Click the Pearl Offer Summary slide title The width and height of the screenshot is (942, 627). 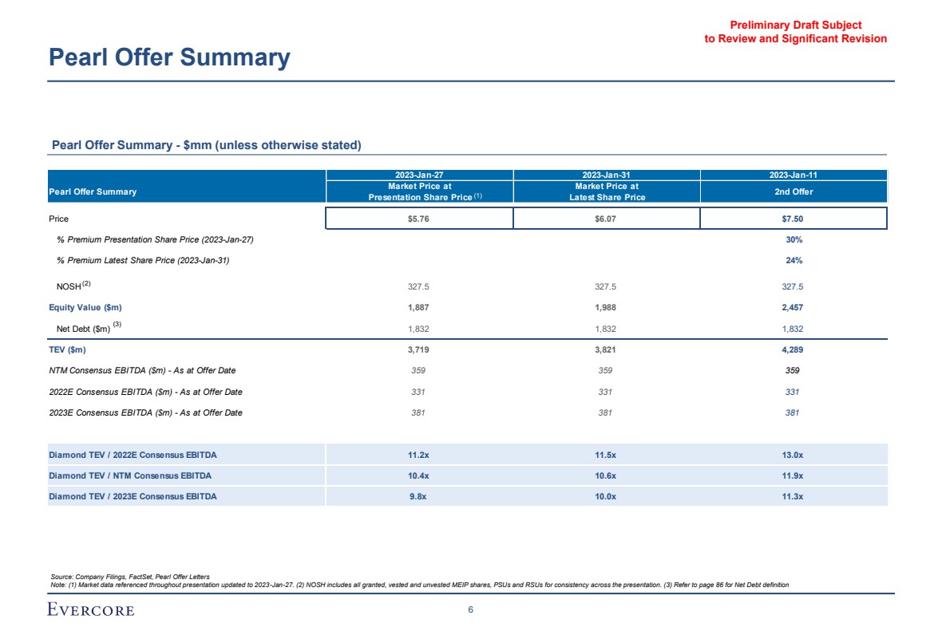tap(169, 57)
